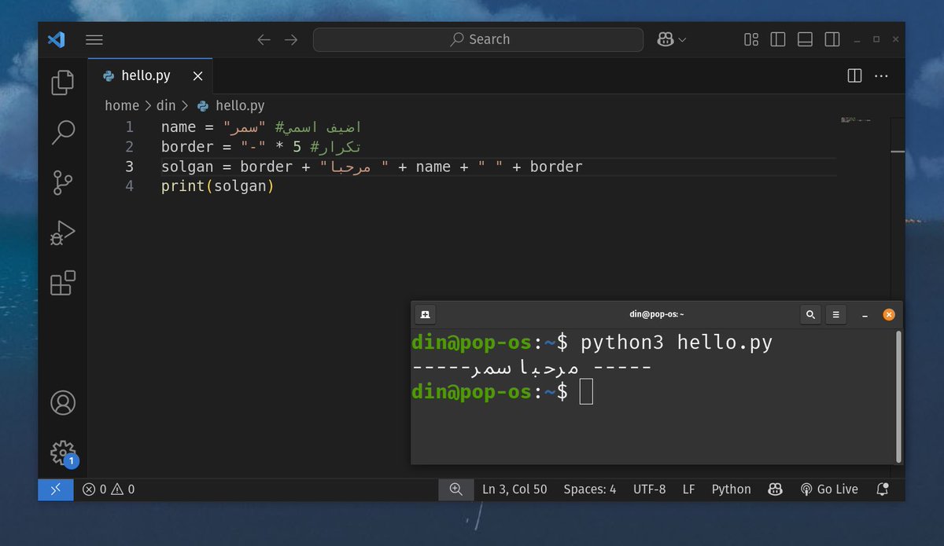This screenshot has width=944, height=546.
Task: Open the hamburger application menu
Action: 94,39
